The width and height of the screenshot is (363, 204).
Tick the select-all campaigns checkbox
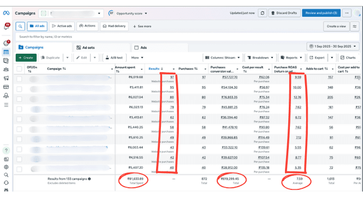[19, 69]
